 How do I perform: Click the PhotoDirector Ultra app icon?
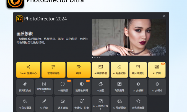tap(15, 4)
